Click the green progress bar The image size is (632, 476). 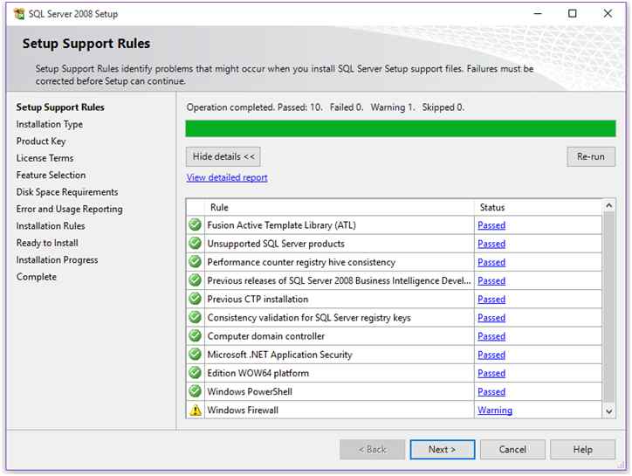[x=401, y=128]
